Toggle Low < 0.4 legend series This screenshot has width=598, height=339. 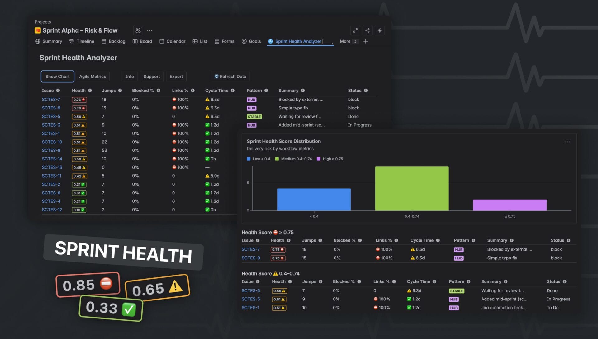(259, 159)
